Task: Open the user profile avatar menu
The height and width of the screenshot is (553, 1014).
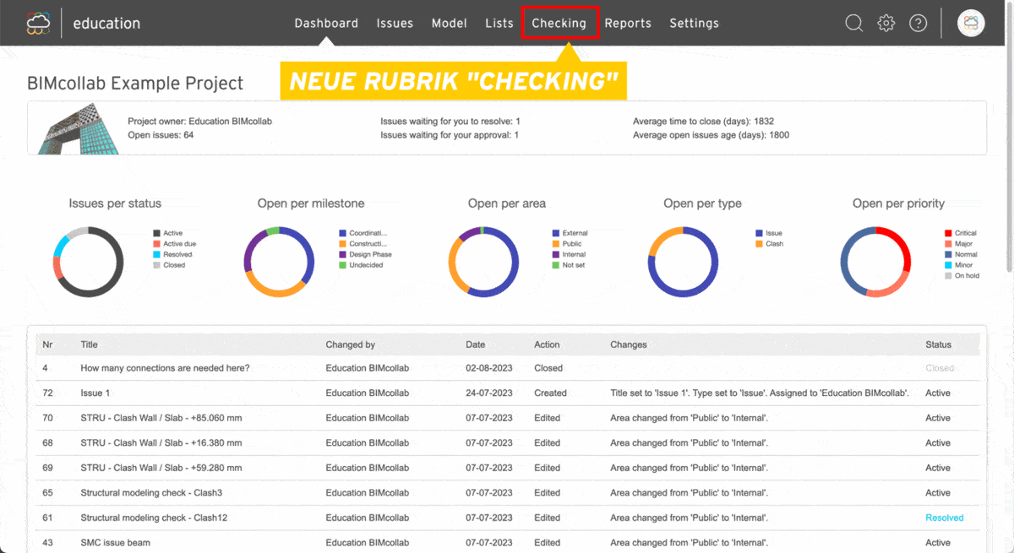Action: click(x=971, y=23)
